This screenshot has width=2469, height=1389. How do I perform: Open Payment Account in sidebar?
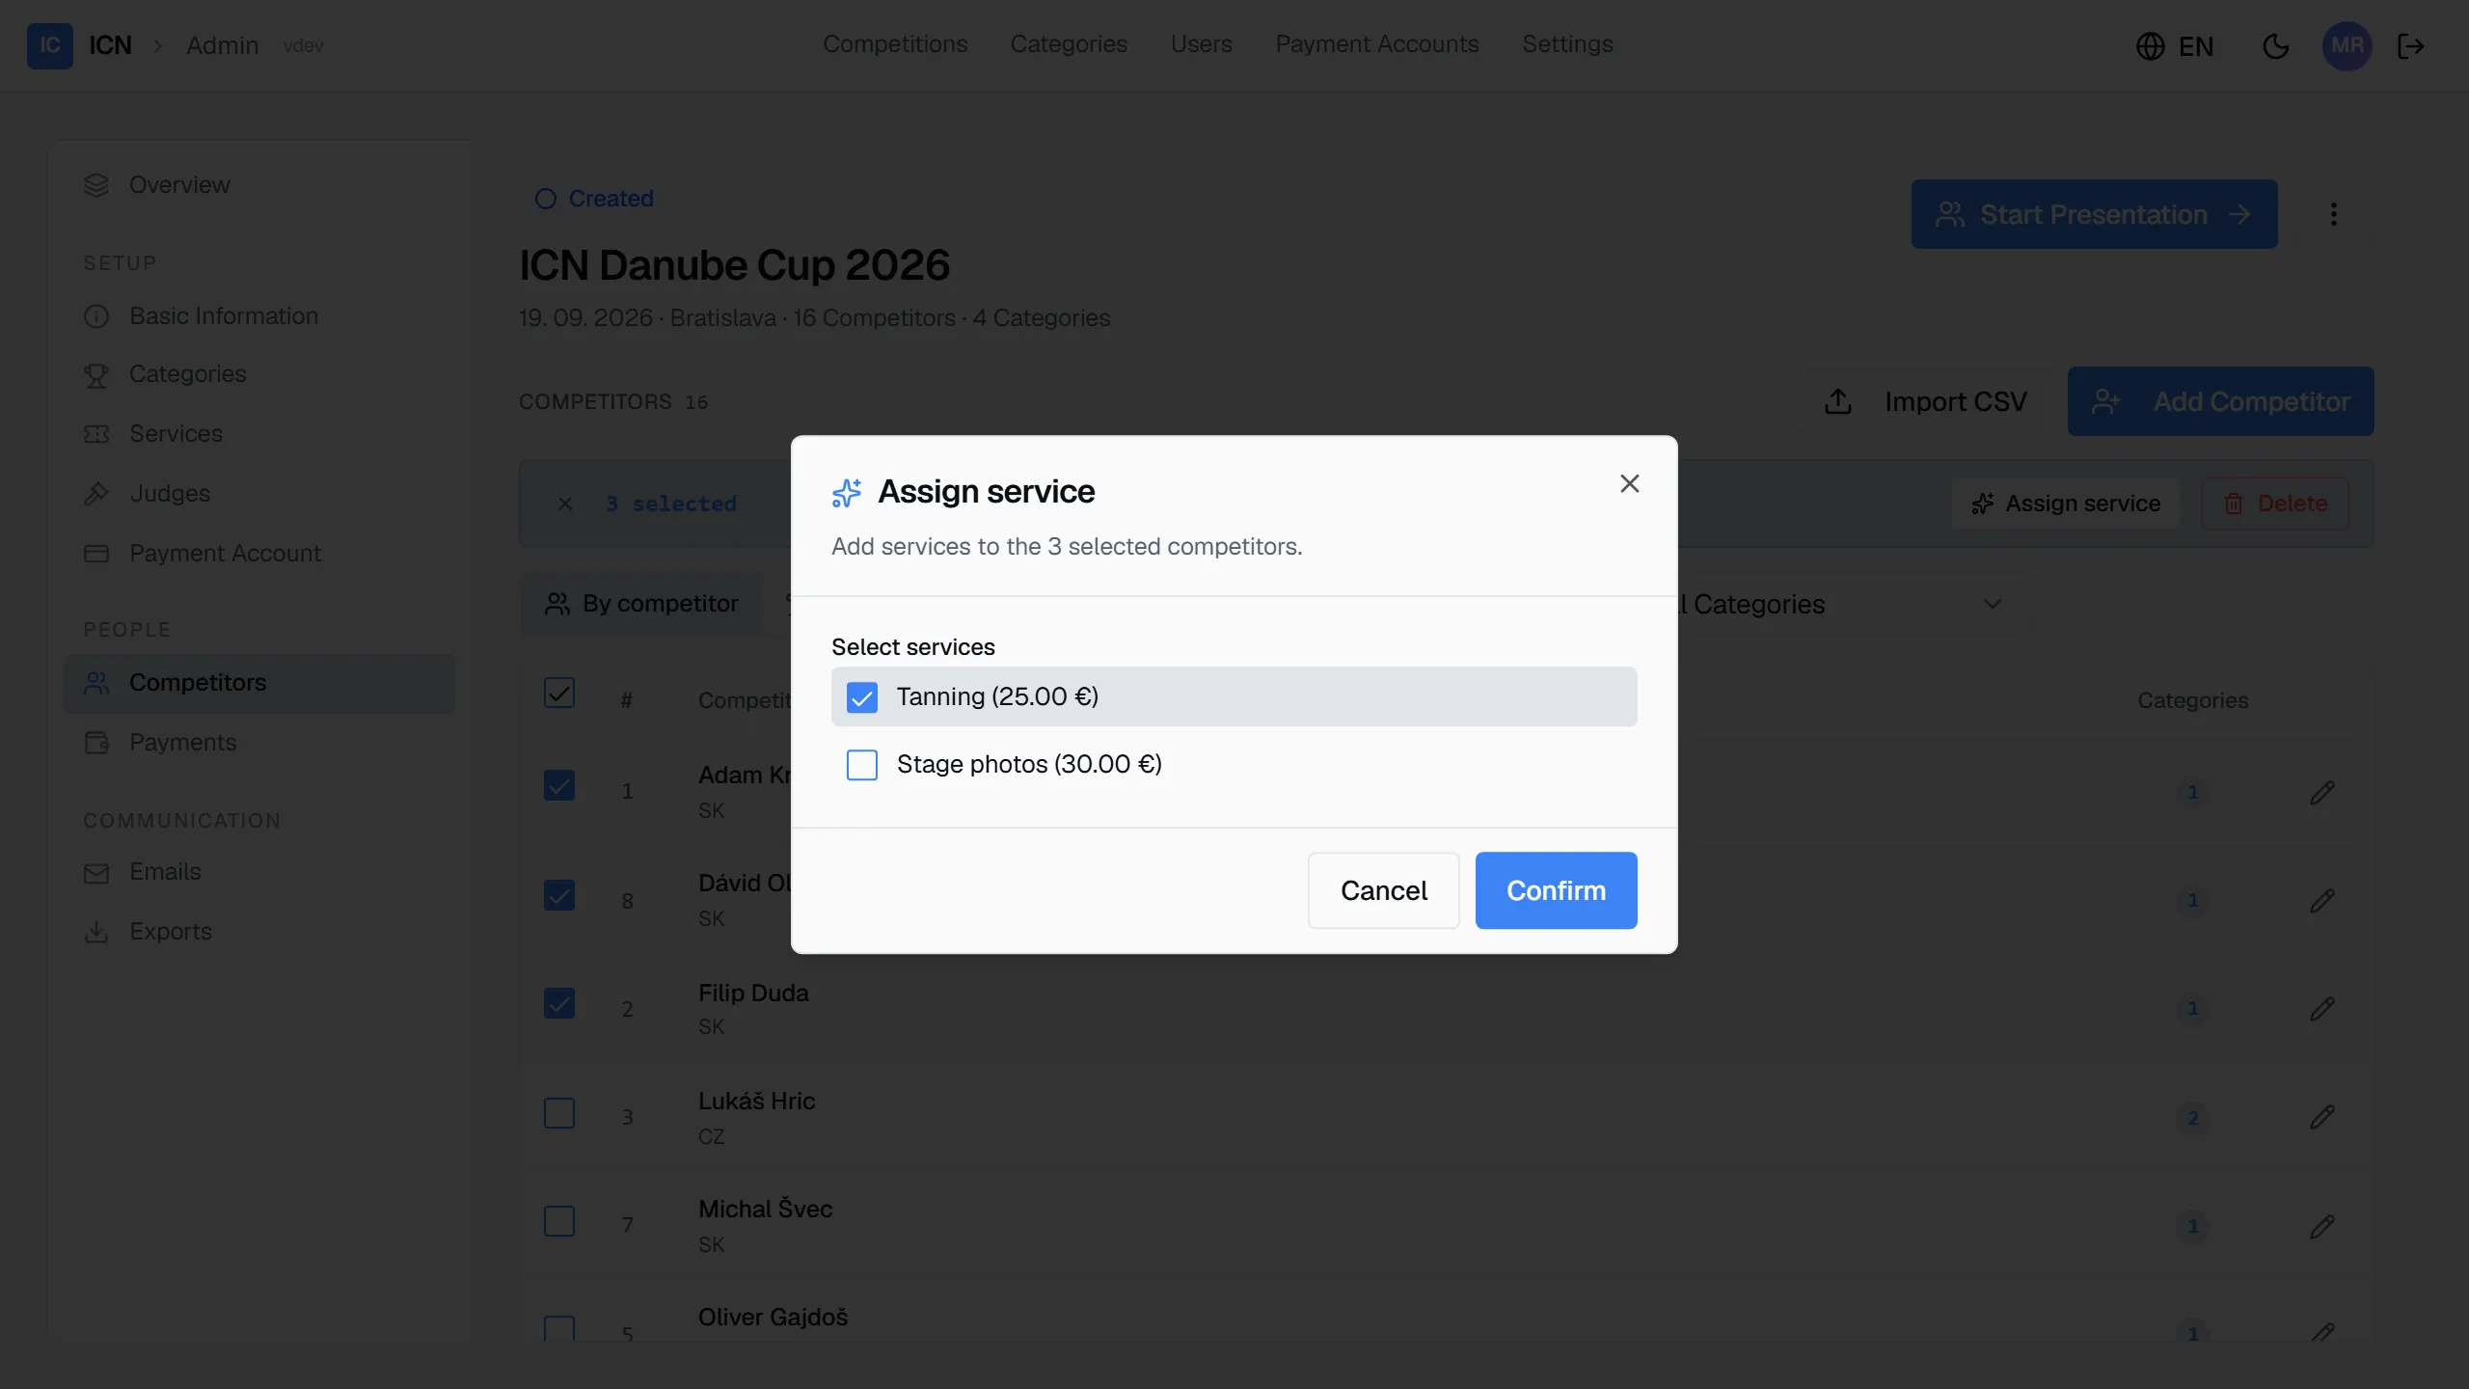click(x=258, y=554)
